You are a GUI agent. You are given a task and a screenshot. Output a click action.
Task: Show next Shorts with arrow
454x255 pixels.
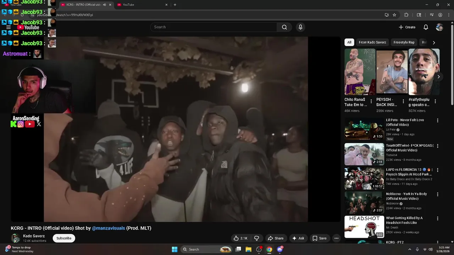438,76
